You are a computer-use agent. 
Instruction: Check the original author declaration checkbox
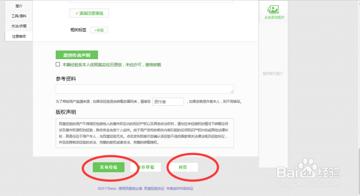coord(58,64)
